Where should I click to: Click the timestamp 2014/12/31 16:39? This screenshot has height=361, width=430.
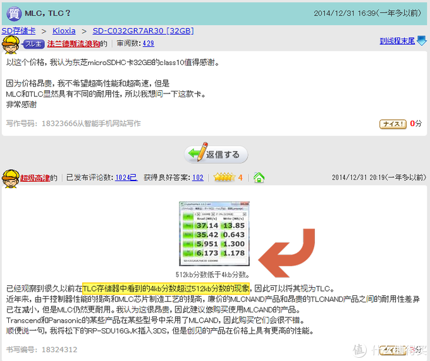point(345,13)
